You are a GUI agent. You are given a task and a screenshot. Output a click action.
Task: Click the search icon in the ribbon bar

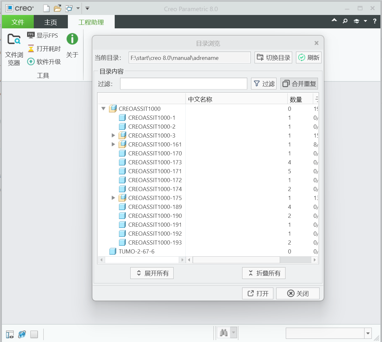point(345,21)
